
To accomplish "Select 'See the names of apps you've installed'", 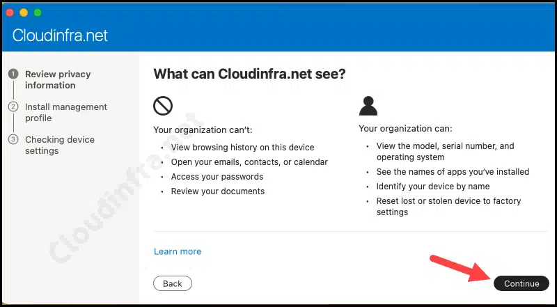I will 453,172.
